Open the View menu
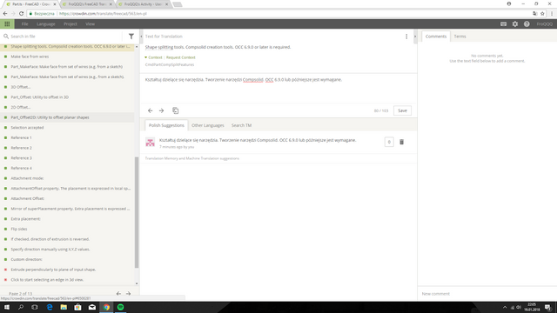The width and height of the screenshot is (557, 313). coord(90,24)
